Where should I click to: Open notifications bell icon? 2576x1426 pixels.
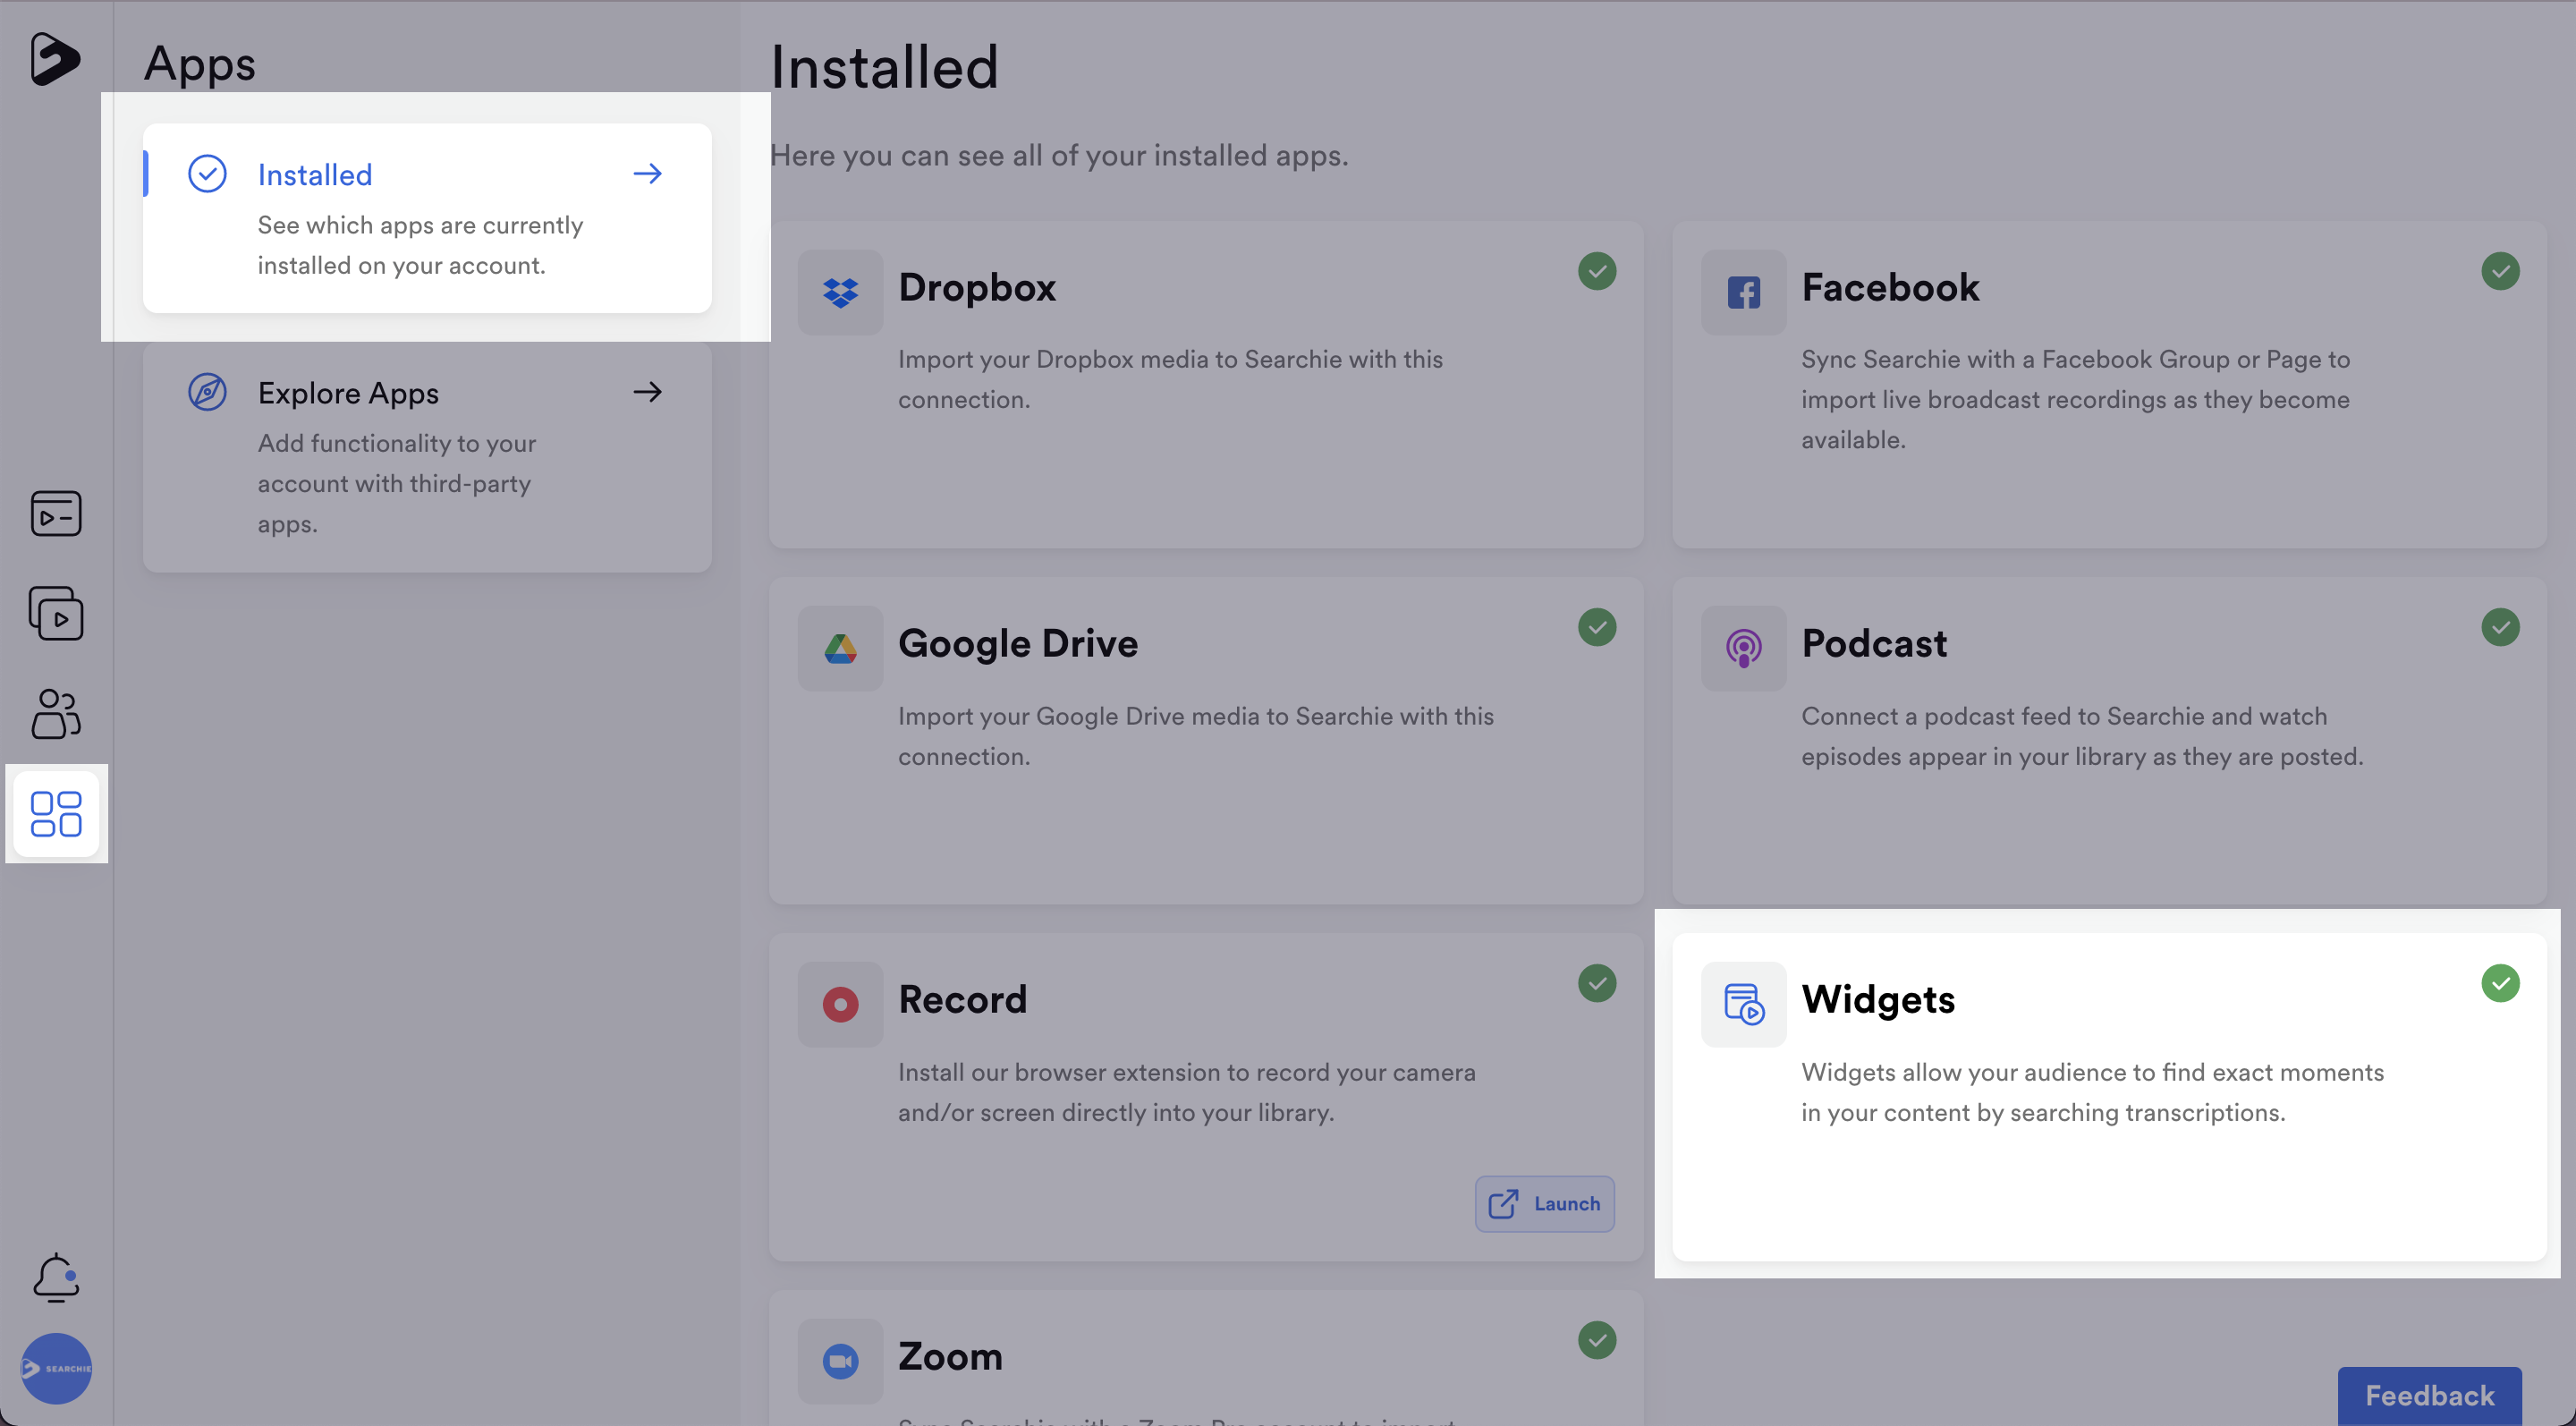click(56, 1277)
